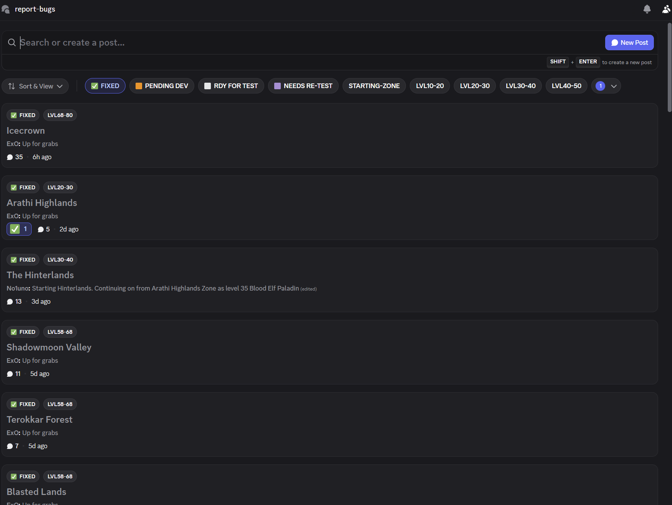Expand the additional tags chevron
672x505 pixels.
click(614, 86)
